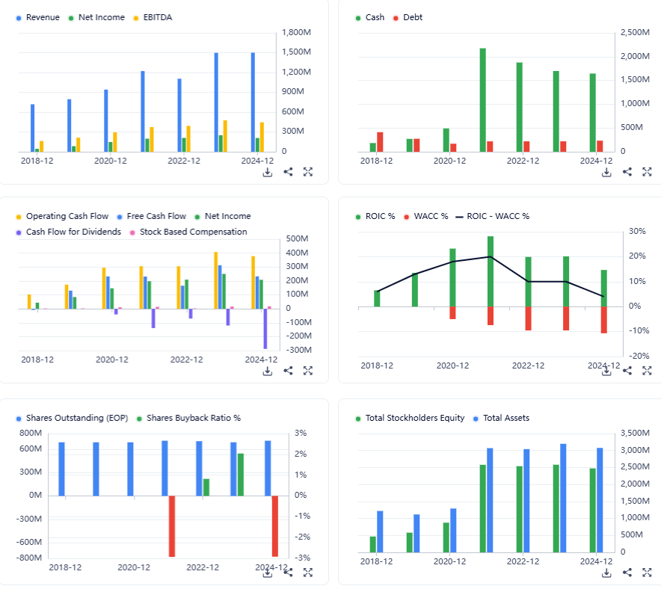Click the 2023-12 green buyback ratio bar
Image resolution: width=661 pixels, height=589 pixels.
[240, 475]
